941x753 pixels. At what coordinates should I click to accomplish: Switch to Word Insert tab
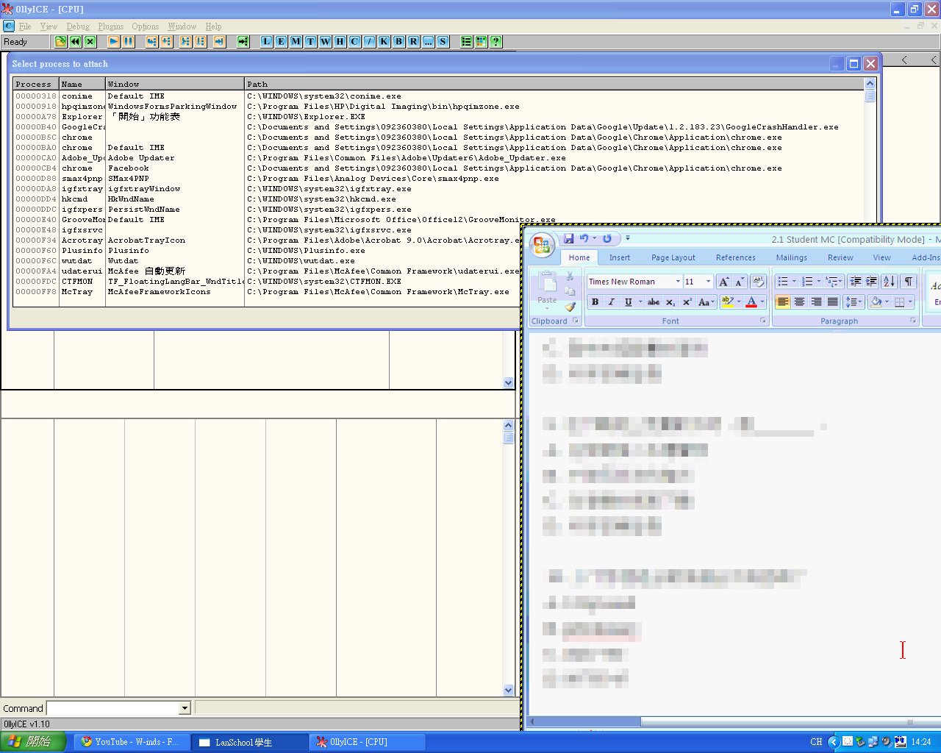coord(620,258)
